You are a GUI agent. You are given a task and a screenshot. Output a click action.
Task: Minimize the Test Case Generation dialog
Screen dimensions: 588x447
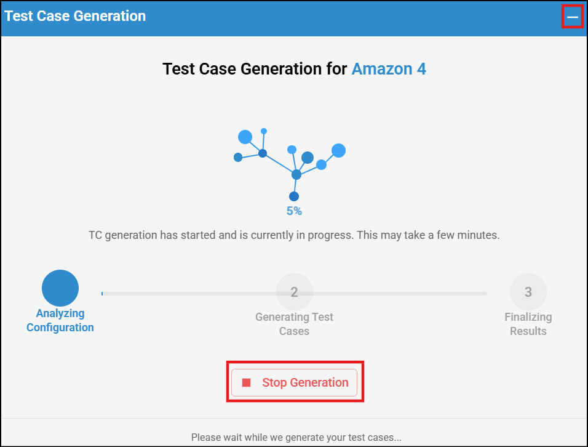coord(573,17)
